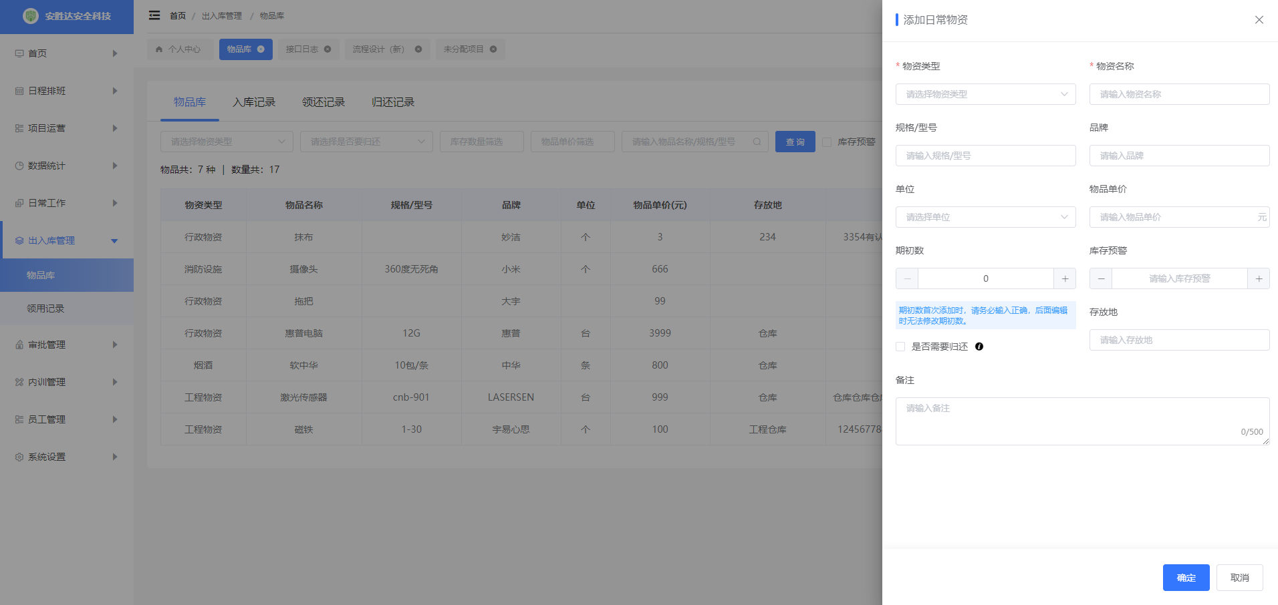Close the 流程设计 (新) tab icon
Screen dimensions: 1278x605
[x=418, y=49]
